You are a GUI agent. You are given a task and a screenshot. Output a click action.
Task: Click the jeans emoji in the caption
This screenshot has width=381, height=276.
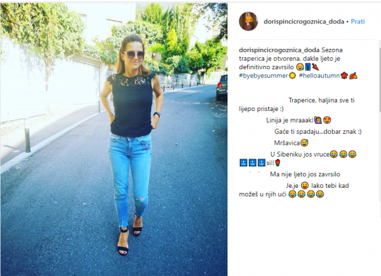(x=308, y=67)
